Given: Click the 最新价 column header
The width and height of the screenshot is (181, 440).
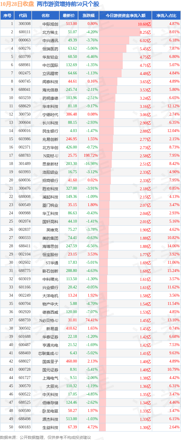Looking at the screenshot, I should (69, 15).
